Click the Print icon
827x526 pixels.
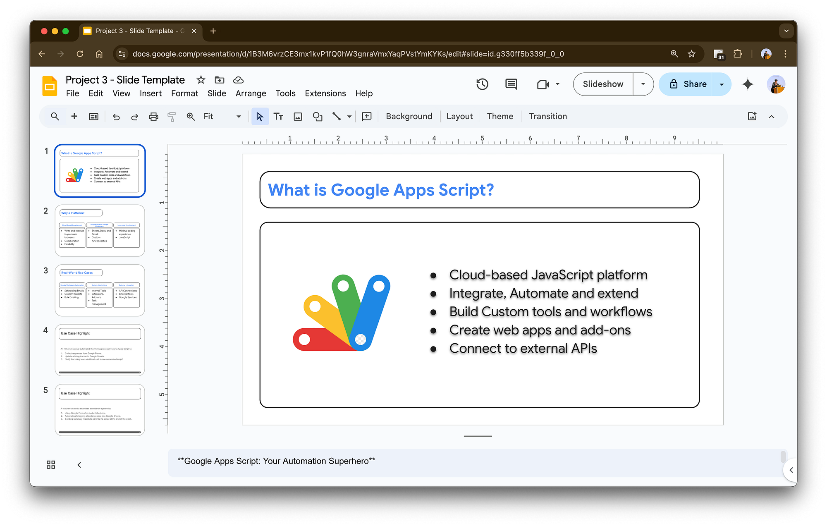[x=153, y=116]
